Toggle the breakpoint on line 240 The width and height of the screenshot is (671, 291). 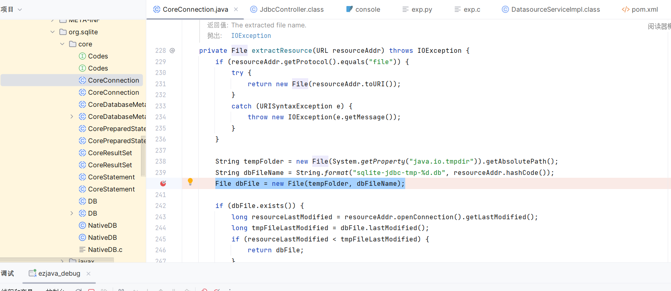tap(163, 183)
